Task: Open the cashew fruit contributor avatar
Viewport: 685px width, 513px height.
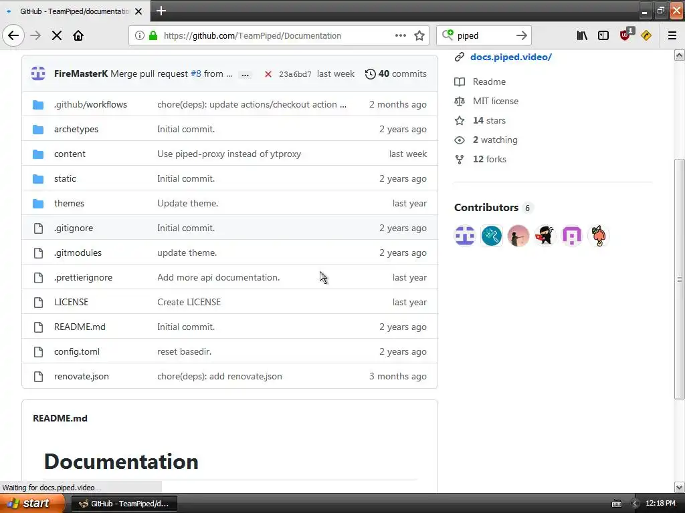Action: tap(599, 236)
